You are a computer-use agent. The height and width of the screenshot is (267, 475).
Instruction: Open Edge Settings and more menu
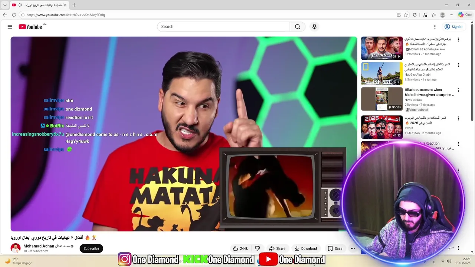pyautogui.click(x=451, y=15)
